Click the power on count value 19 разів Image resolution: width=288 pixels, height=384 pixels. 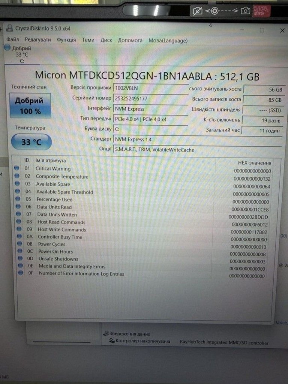[263, 120]
